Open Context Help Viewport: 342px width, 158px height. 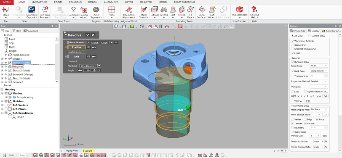254,12
